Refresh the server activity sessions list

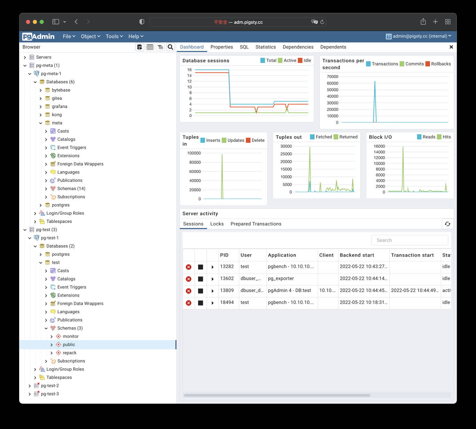[x=447, y=224]
